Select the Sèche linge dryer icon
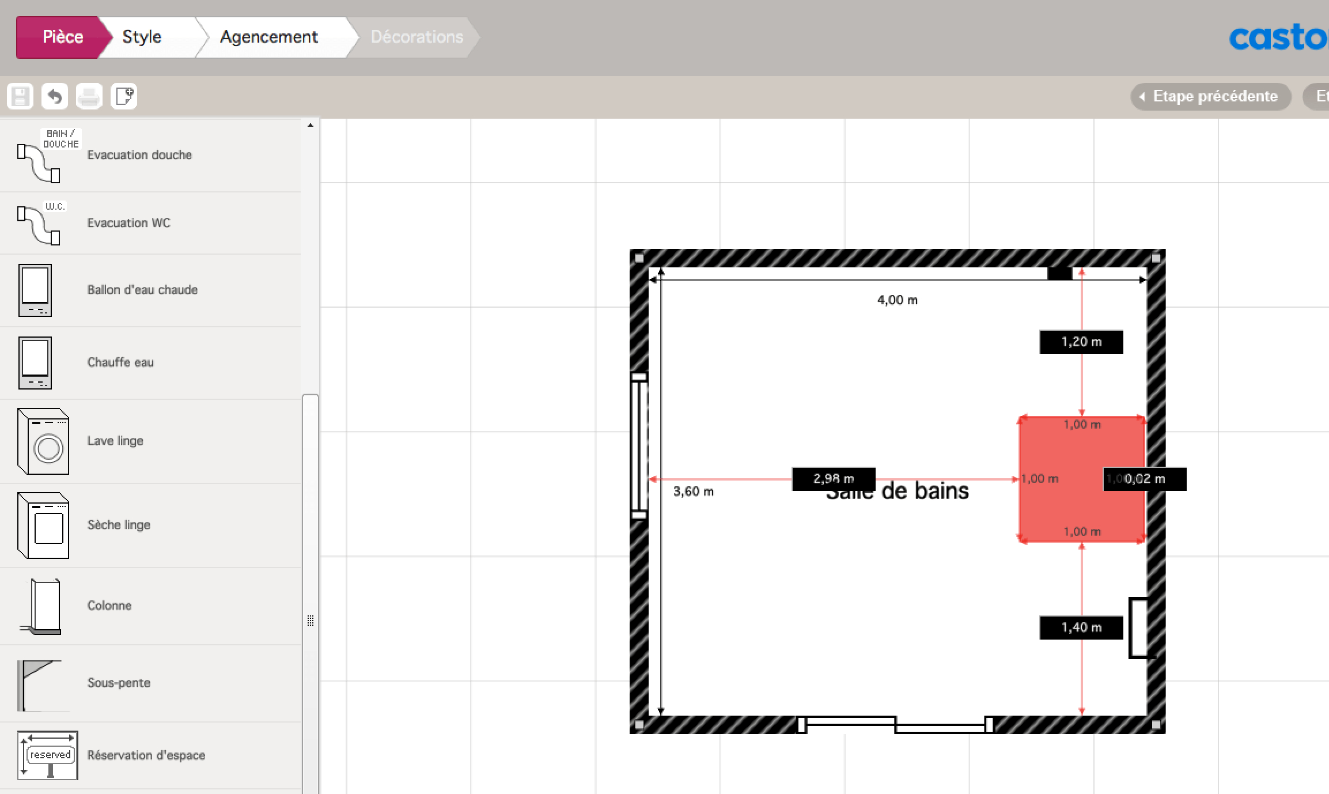This screenshot has height=794, width=1329. [43, 525]
